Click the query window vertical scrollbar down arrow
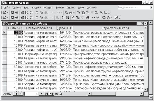Screen dimensions: 154x101 pos(146,89)
